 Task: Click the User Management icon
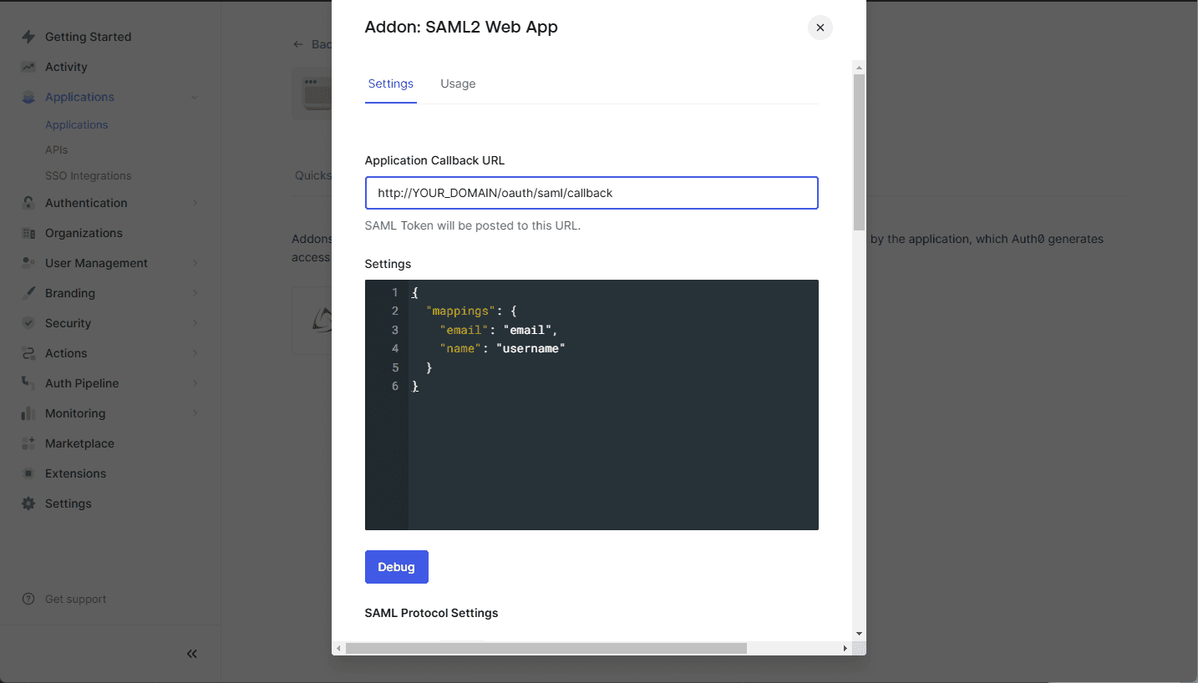pyautogui.click(x=29, y=263)
